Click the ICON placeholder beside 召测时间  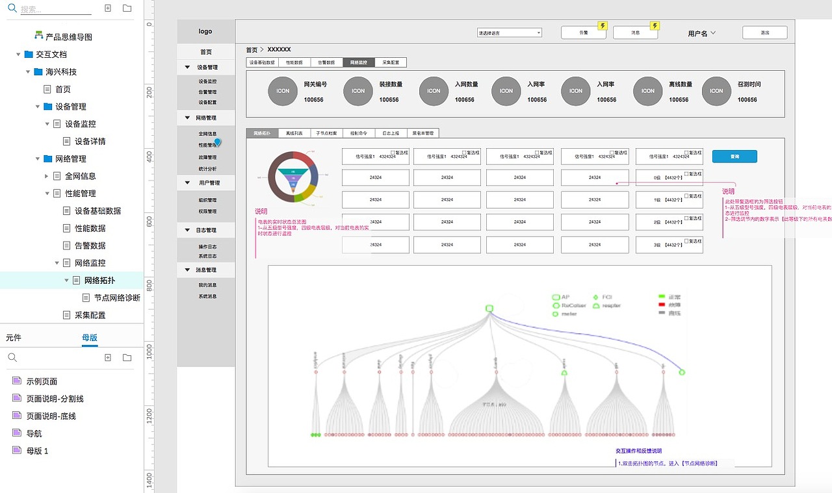pos(716,91)
